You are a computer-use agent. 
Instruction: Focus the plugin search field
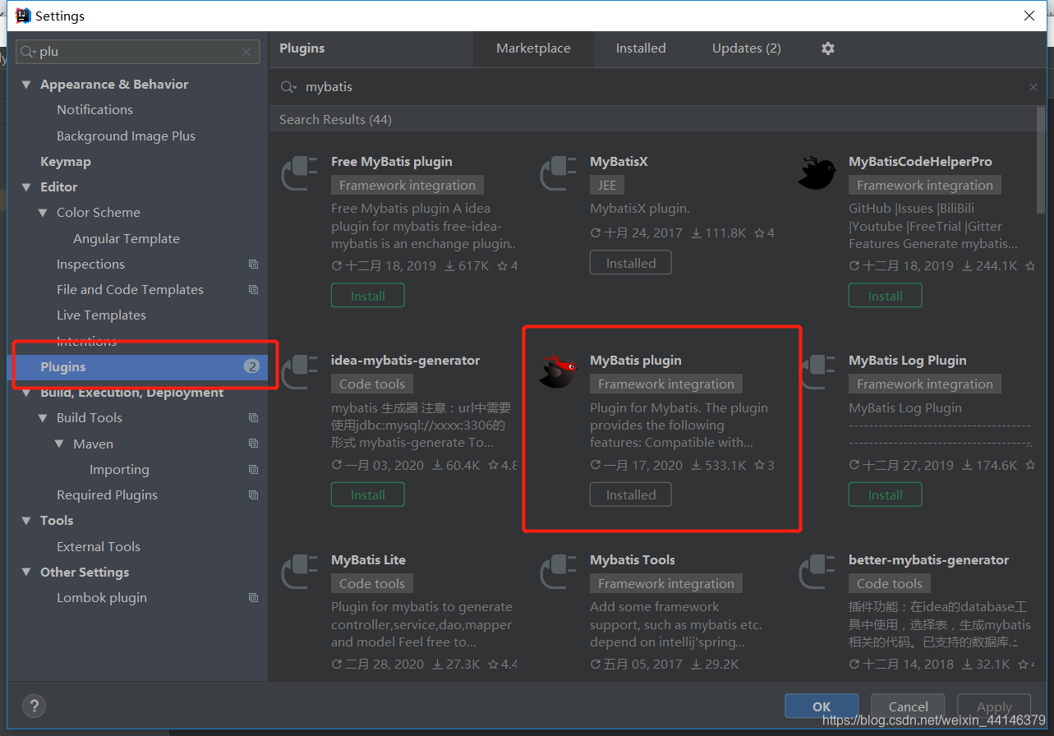(657, 87)
